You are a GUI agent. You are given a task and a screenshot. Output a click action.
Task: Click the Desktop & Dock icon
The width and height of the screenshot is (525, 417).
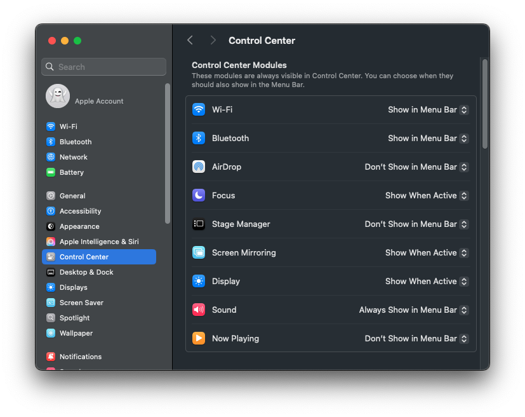[51, 272]
